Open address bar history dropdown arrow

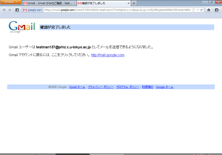[x=198, y=10]
